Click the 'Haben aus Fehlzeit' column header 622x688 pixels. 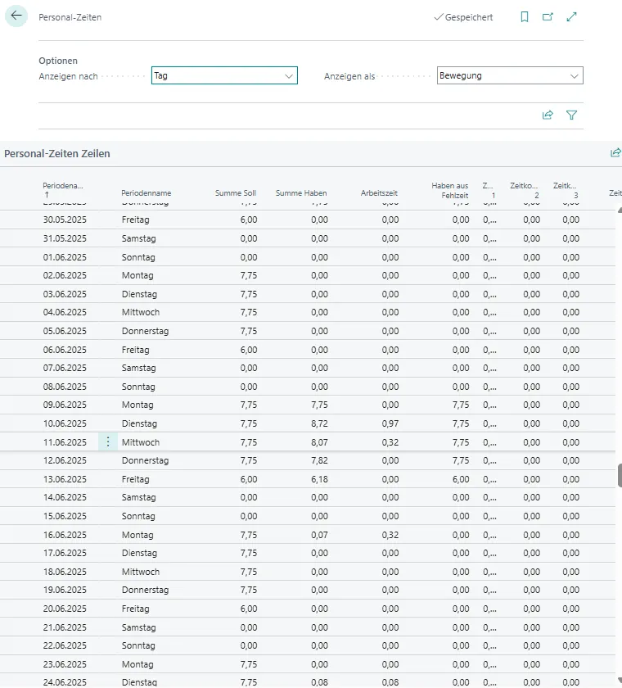point(449,190)
